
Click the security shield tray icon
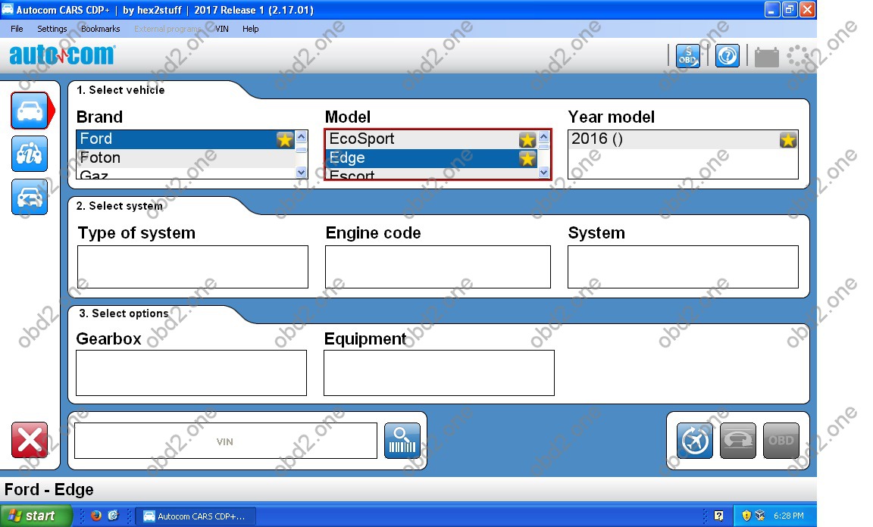pyautogui.click(x=746, y=516)
